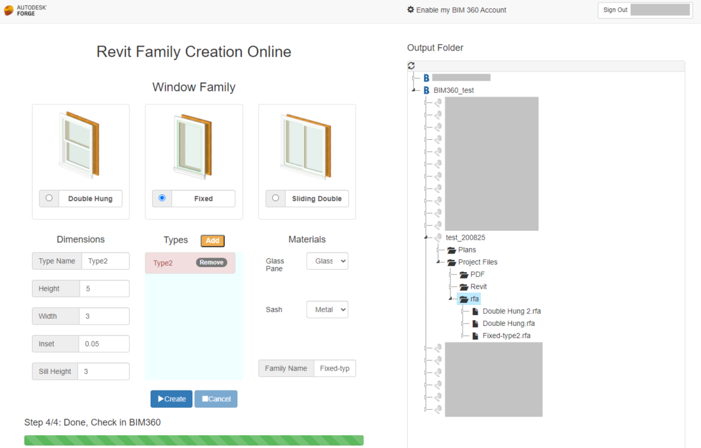Click the BIM360_test hub icon
This screenshot has height=448, width=701.
click(x=426, y=90)
